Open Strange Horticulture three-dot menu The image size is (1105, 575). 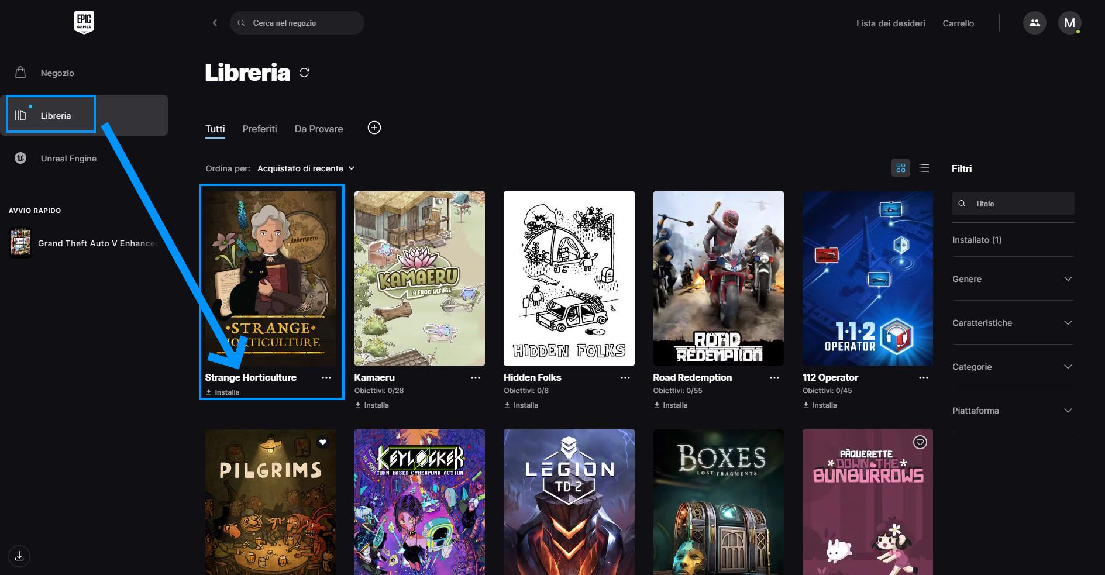(x=326, y=378)
